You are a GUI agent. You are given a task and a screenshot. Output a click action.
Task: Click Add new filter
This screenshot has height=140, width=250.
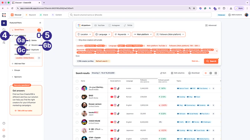(x=18, y=64)
